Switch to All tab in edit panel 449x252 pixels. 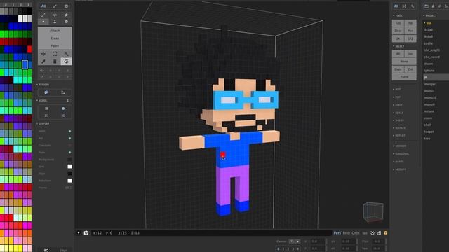point(396,6)
